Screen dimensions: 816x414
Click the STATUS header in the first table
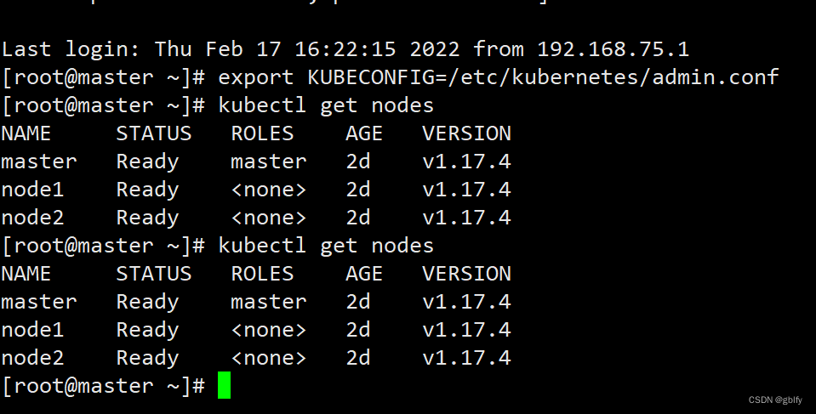click(x=153, y=133)
